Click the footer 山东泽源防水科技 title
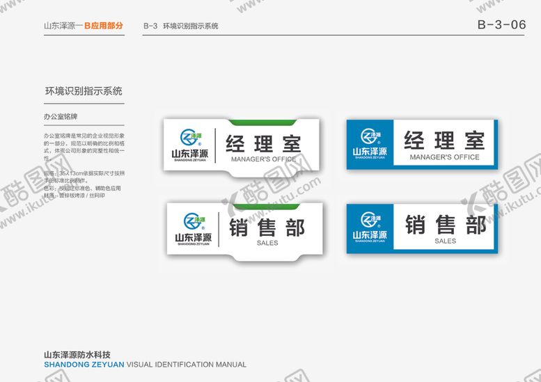Screen dimensions: 541x382 (77, 355)
